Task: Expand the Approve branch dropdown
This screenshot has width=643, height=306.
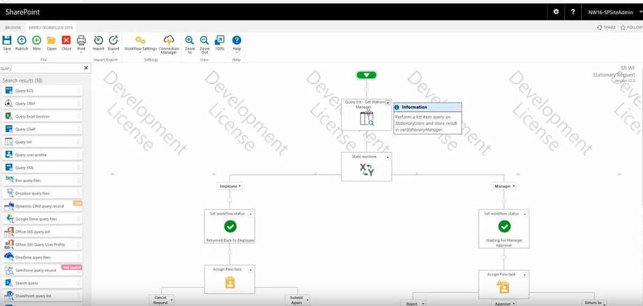Action: [x=515, y=304]
